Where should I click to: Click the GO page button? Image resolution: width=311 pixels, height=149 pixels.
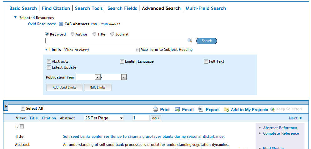point(156,118)
